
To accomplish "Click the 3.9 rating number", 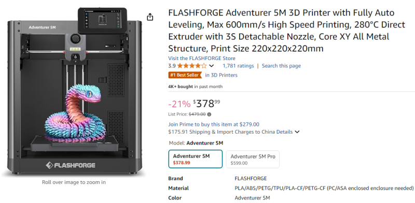I will (x=172, y=66).
